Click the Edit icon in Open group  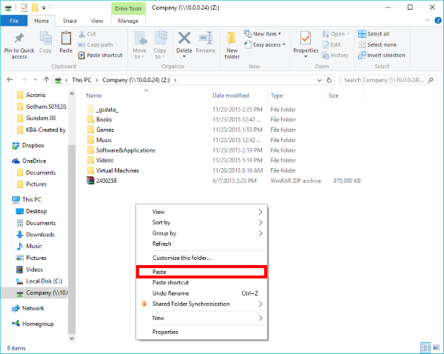(326, 44)
